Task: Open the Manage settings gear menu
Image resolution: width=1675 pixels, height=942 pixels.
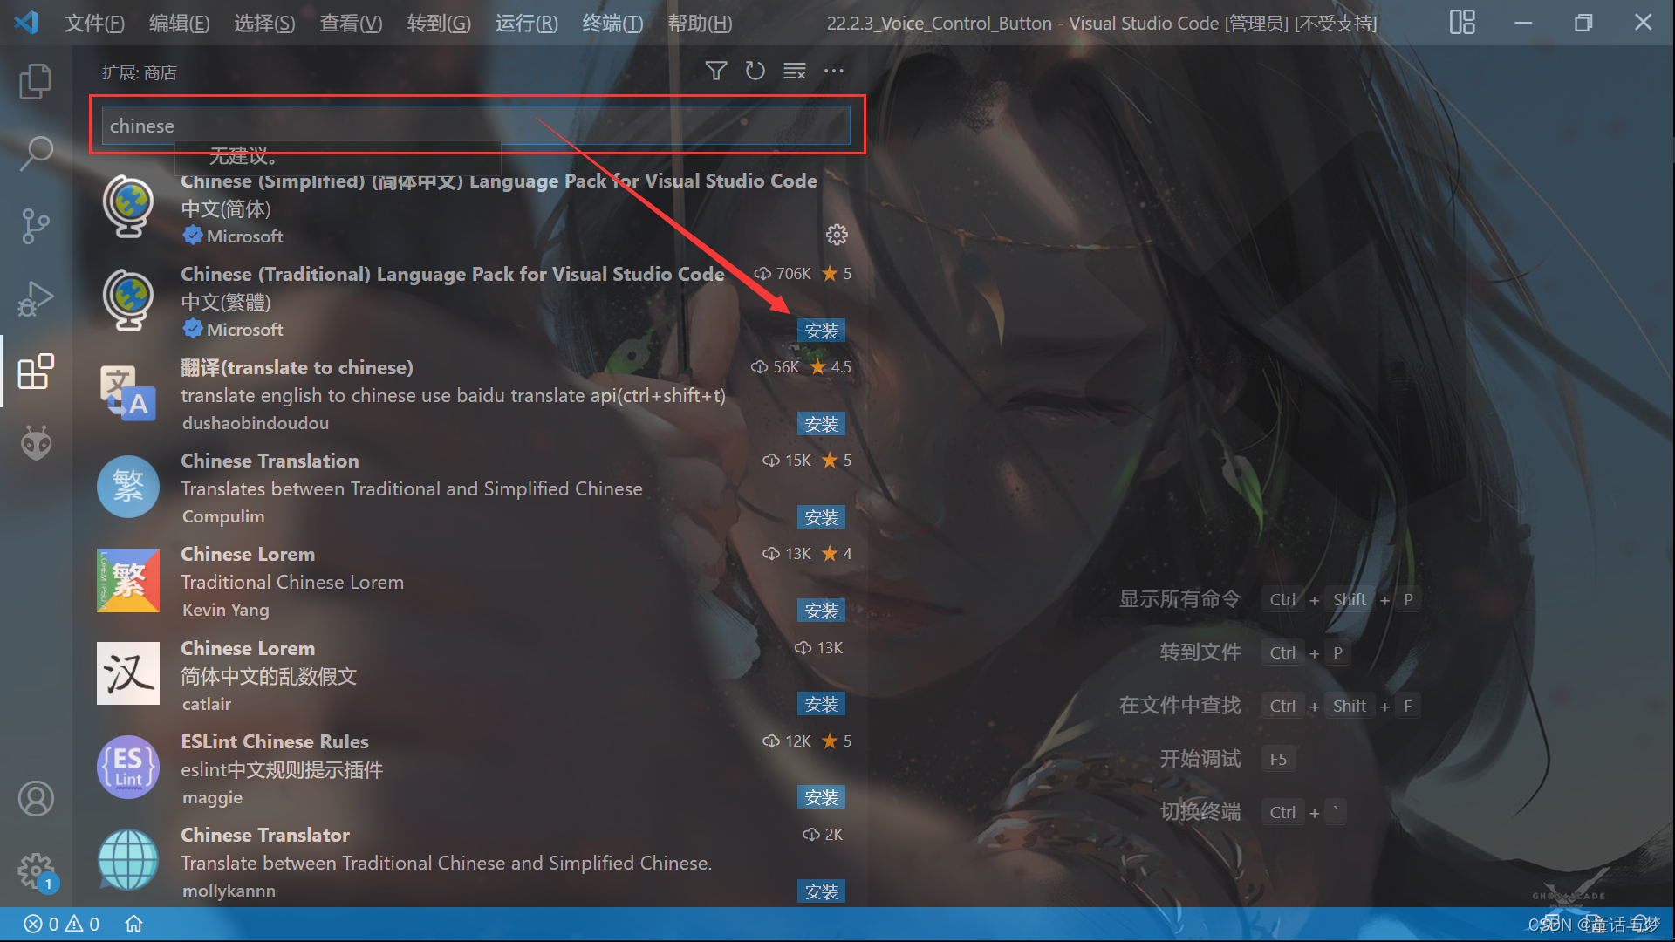Action: tap(35, 870)
